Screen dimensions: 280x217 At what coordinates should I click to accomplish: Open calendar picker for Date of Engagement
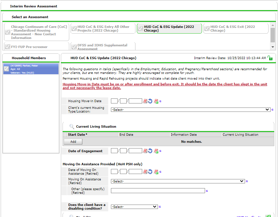pos(145,151)
